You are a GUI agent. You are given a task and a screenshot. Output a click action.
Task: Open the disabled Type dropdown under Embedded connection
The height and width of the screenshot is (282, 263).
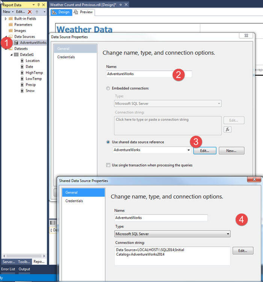168,104
